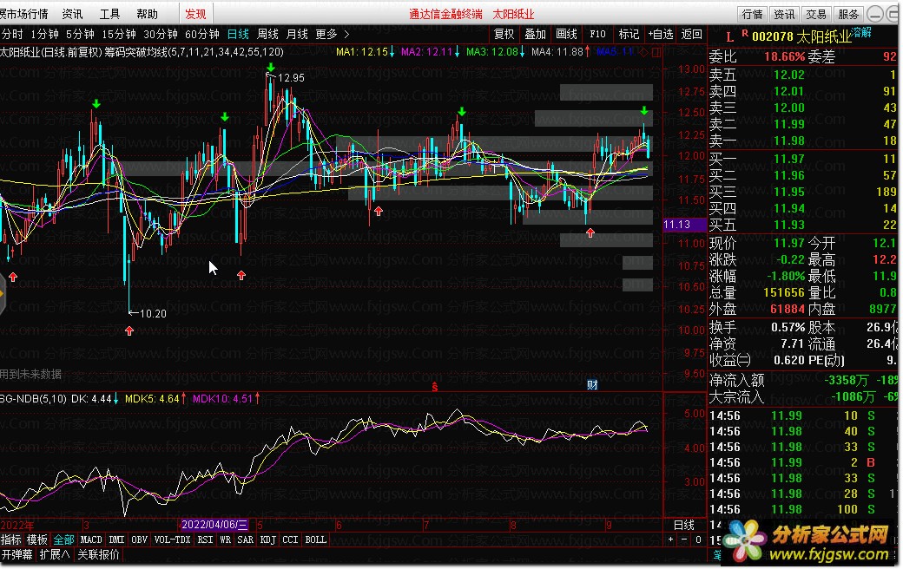Open the 工具 menu
This screenshot has width=903, height=569.
point(109,14)
